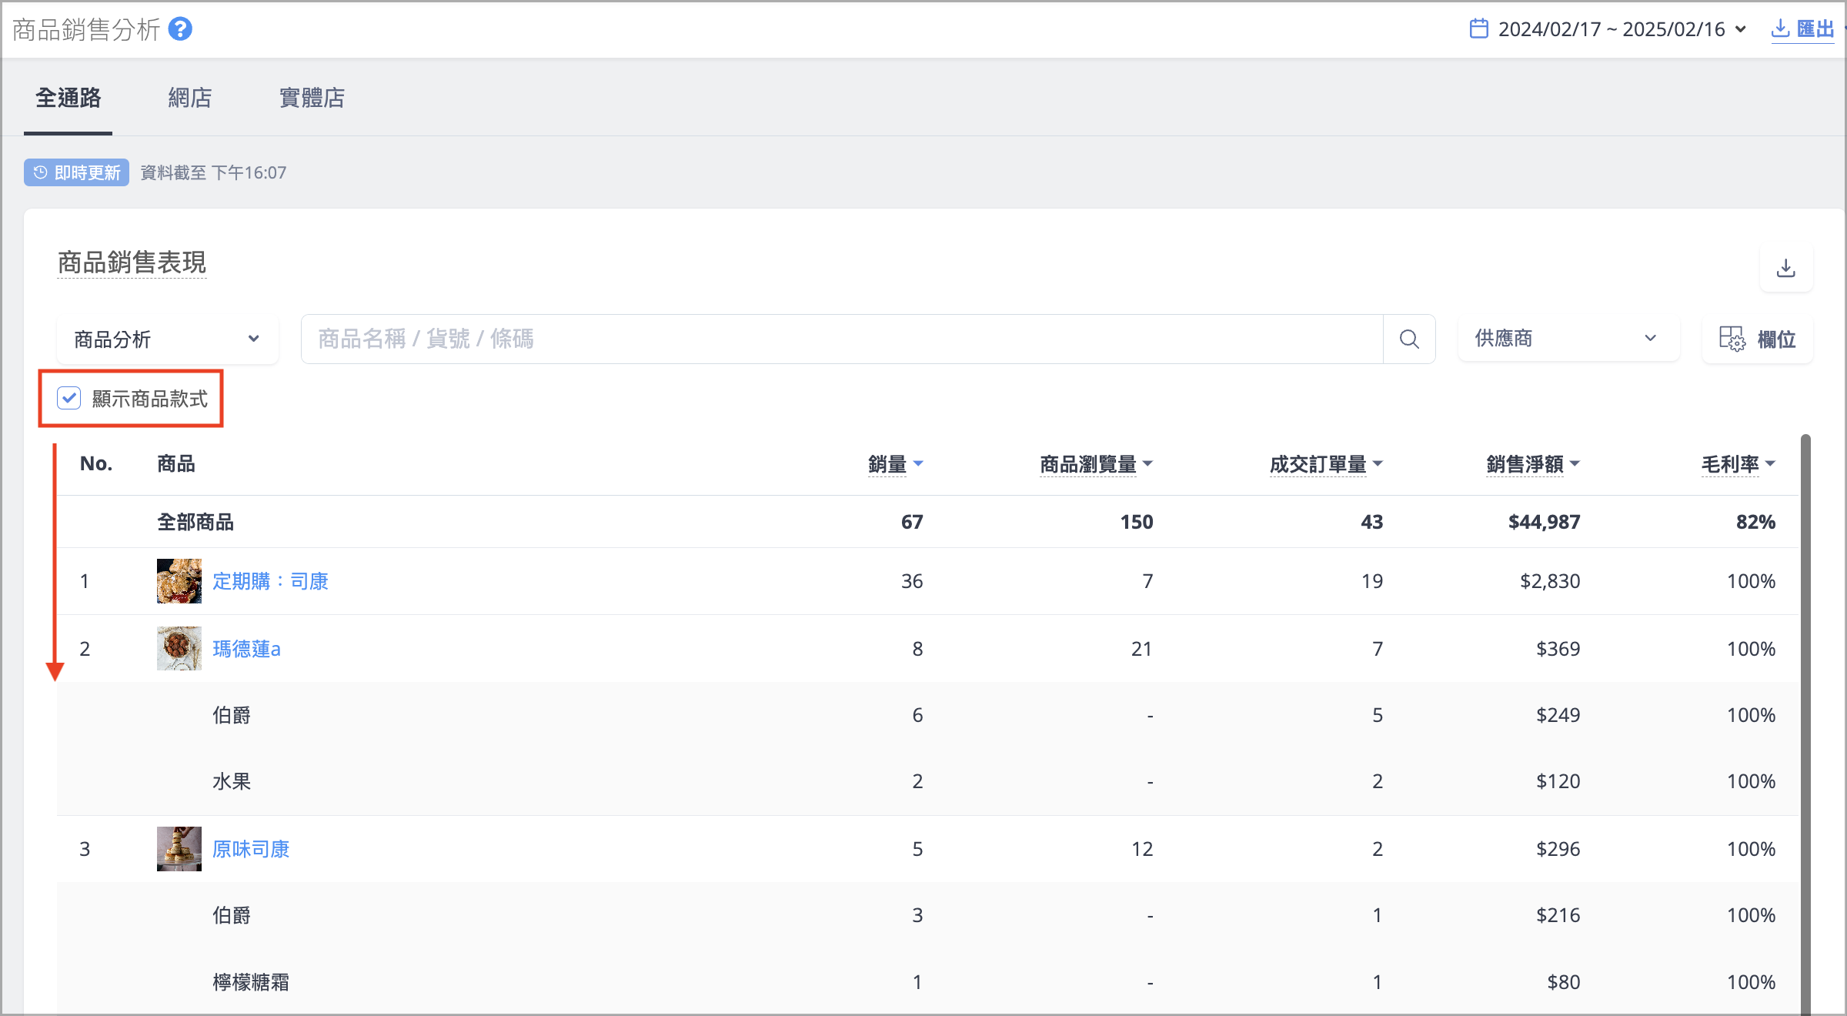Click the 定期購：司康 product thumbnail
Image resolution: width=1847 pixels, height=1016 pixels.
(x=179, y=581)
